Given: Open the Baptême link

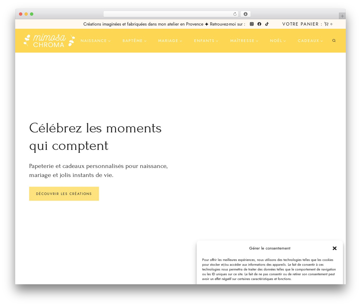Looking at the screenshot, I should (133, 41).
